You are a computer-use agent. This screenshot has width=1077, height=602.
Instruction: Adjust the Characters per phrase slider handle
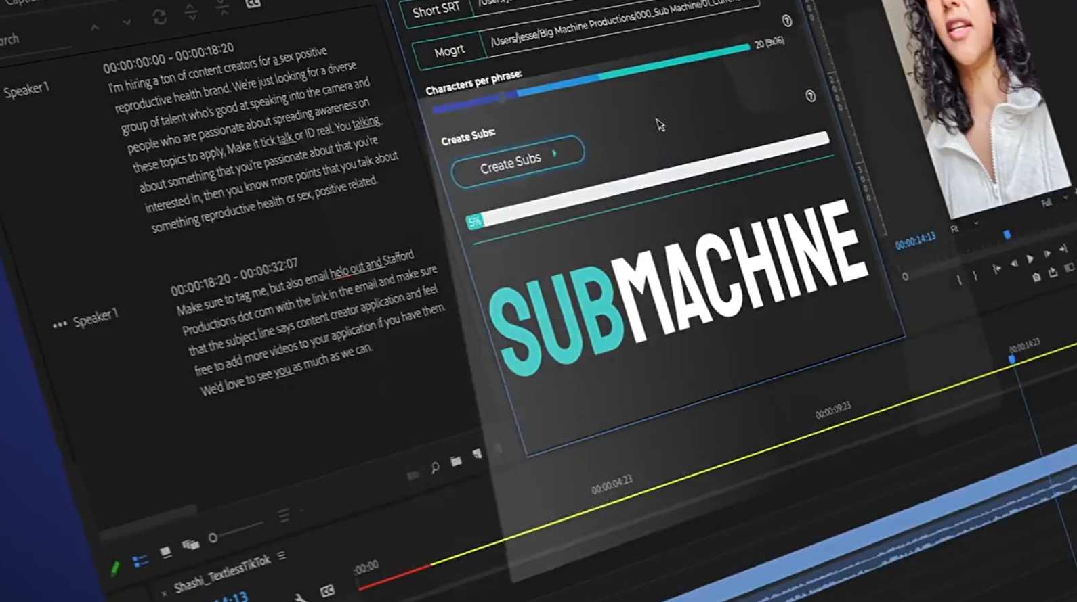tap(502, 98)
